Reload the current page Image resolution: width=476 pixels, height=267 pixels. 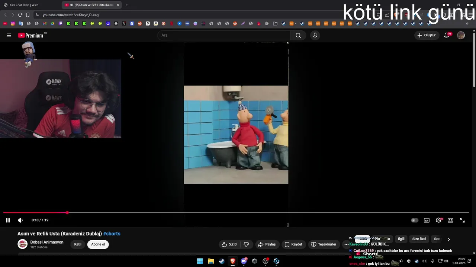pos(20,15)
